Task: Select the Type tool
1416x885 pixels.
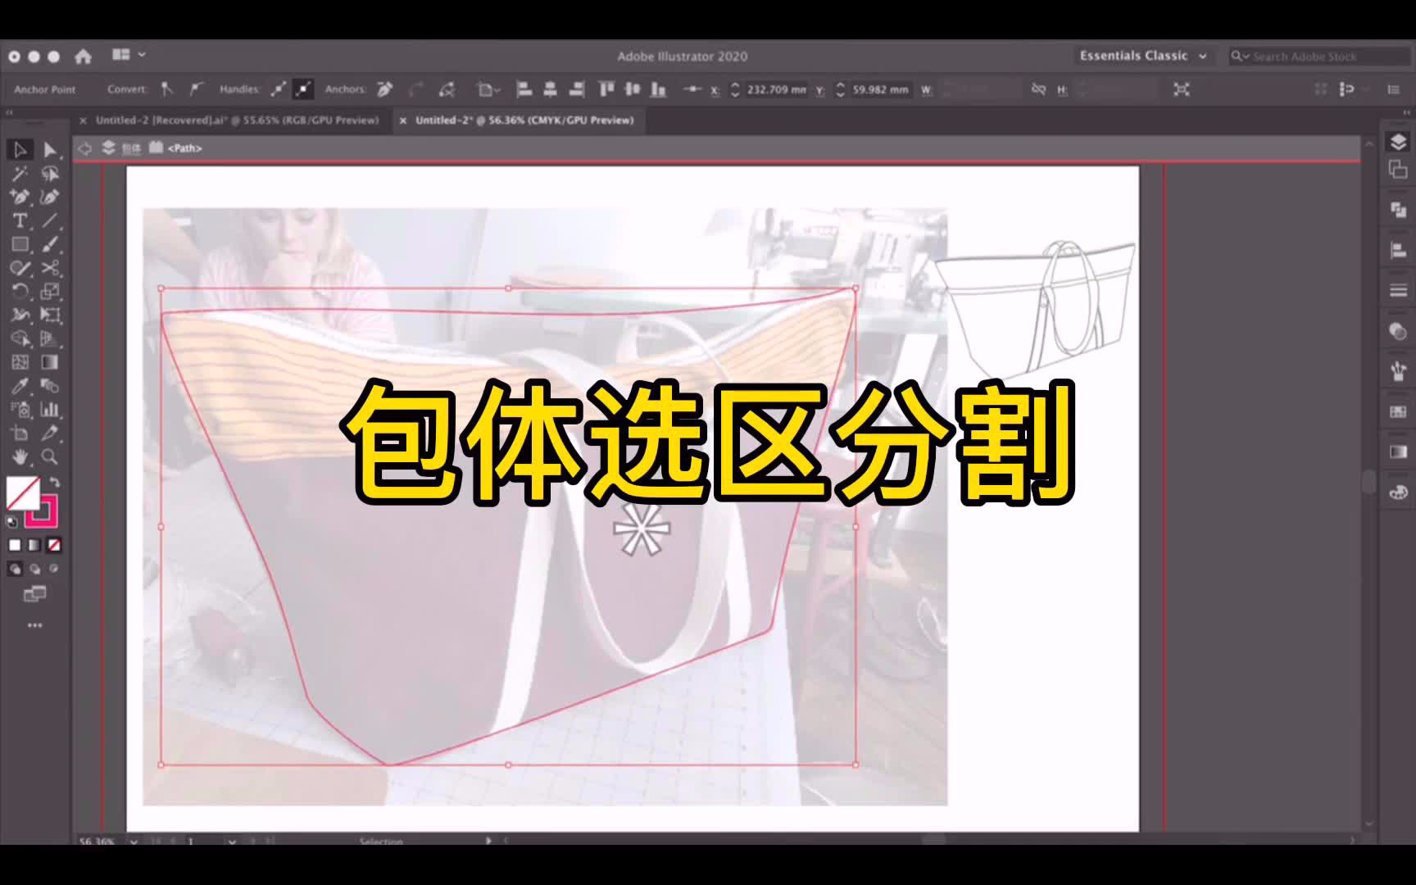Action: [20, 220]
